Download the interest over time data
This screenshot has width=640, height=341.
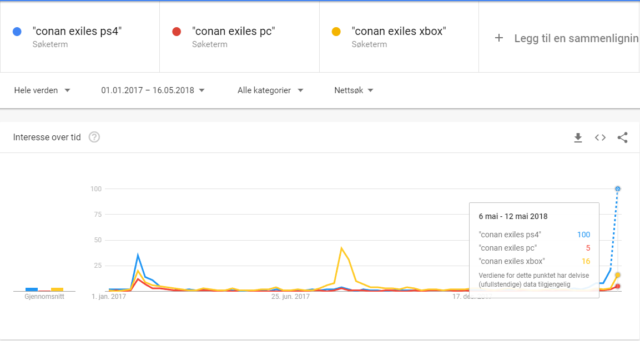click(x=578, y=138)
